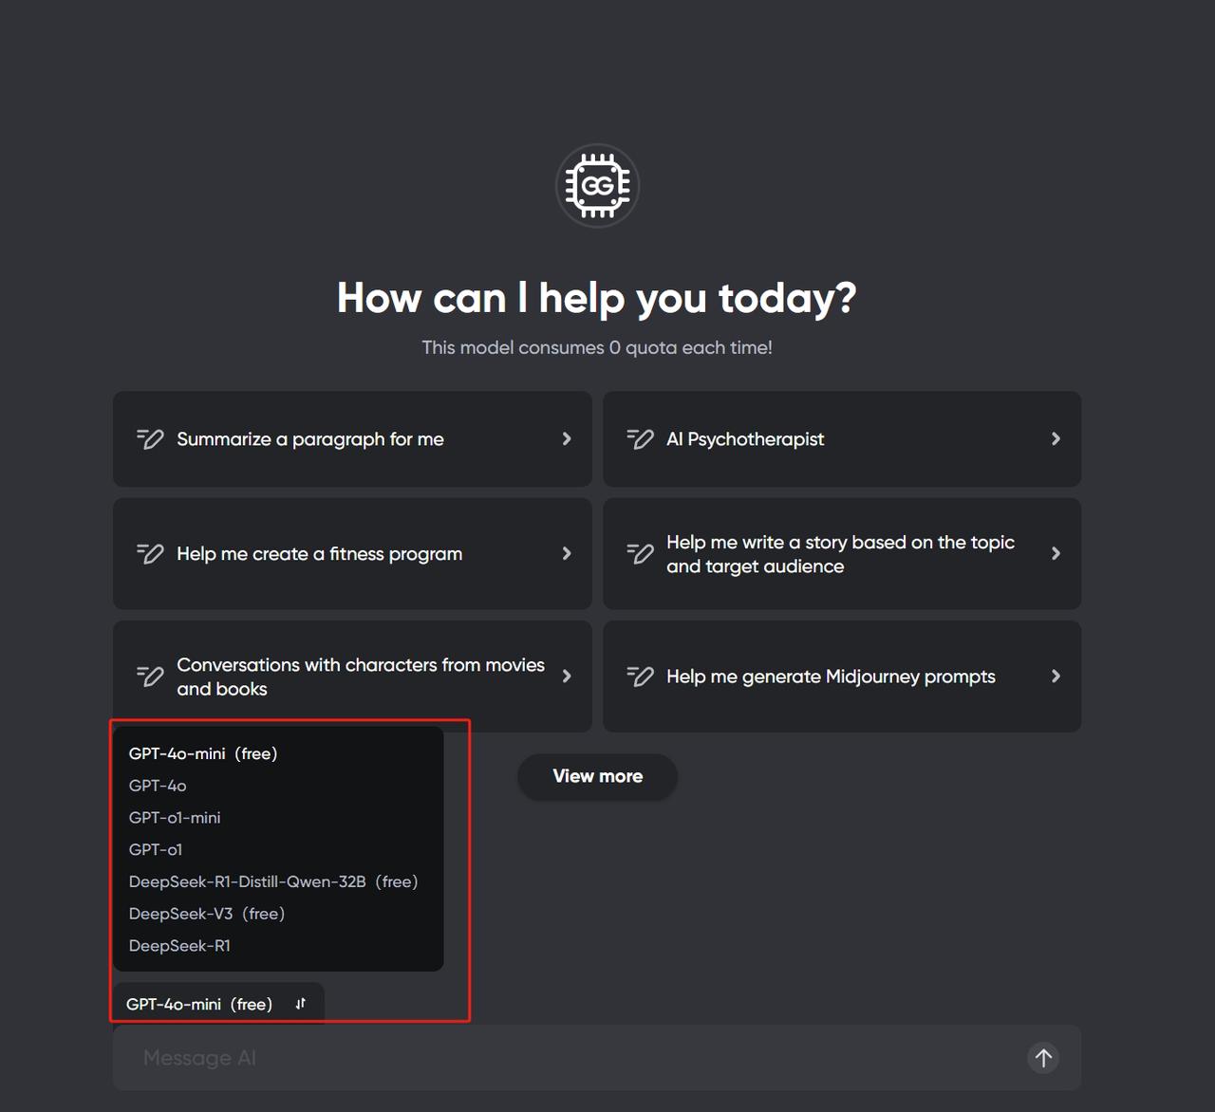1215x1112 pixels.
Task: Start the AI Psychotherapist prompt
Action: pyautogui.click(x=842, y=439)
